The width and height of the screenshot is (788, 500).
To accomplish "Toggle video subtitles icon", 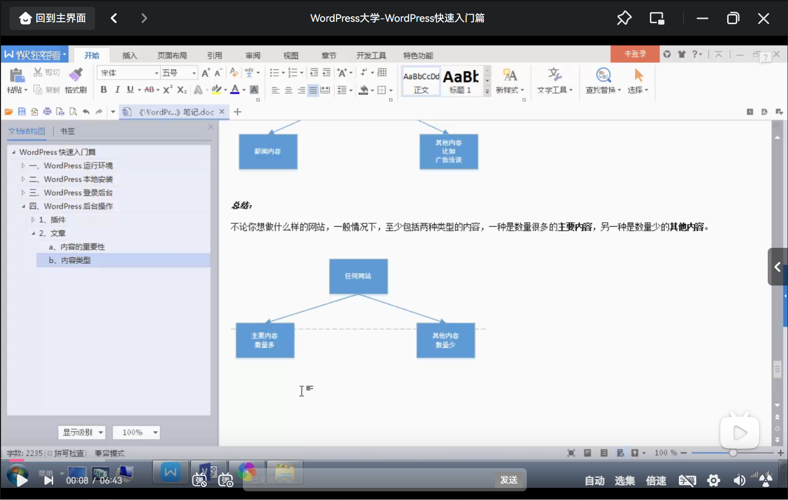I will [x=688, y=480].
